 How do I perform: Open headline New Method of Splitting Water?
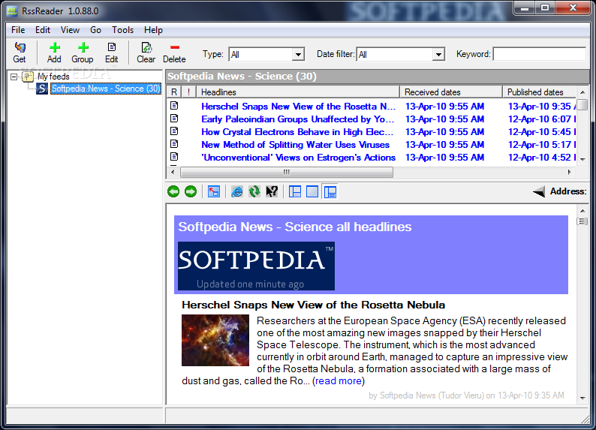pyautogui.click(x=295, y=145)
